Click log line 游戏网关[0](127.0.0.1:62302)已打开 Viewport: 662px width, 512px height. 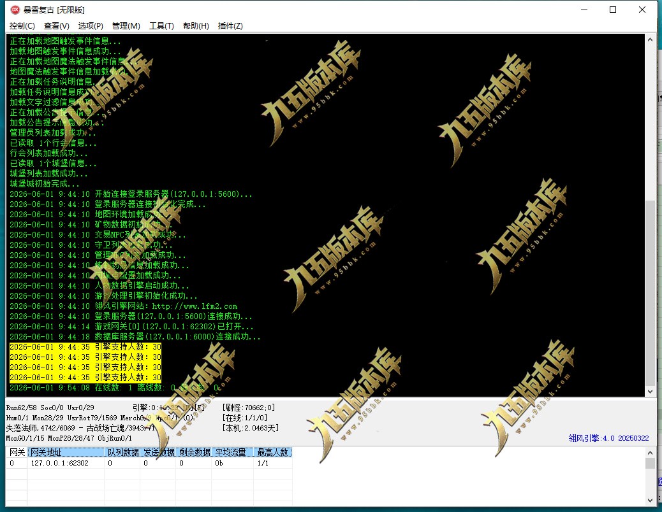point(131,327)
